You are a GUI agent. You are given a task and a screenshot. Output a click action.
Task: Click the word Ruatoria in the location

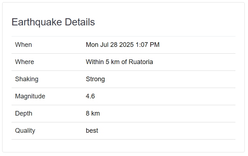pos(141,62)
